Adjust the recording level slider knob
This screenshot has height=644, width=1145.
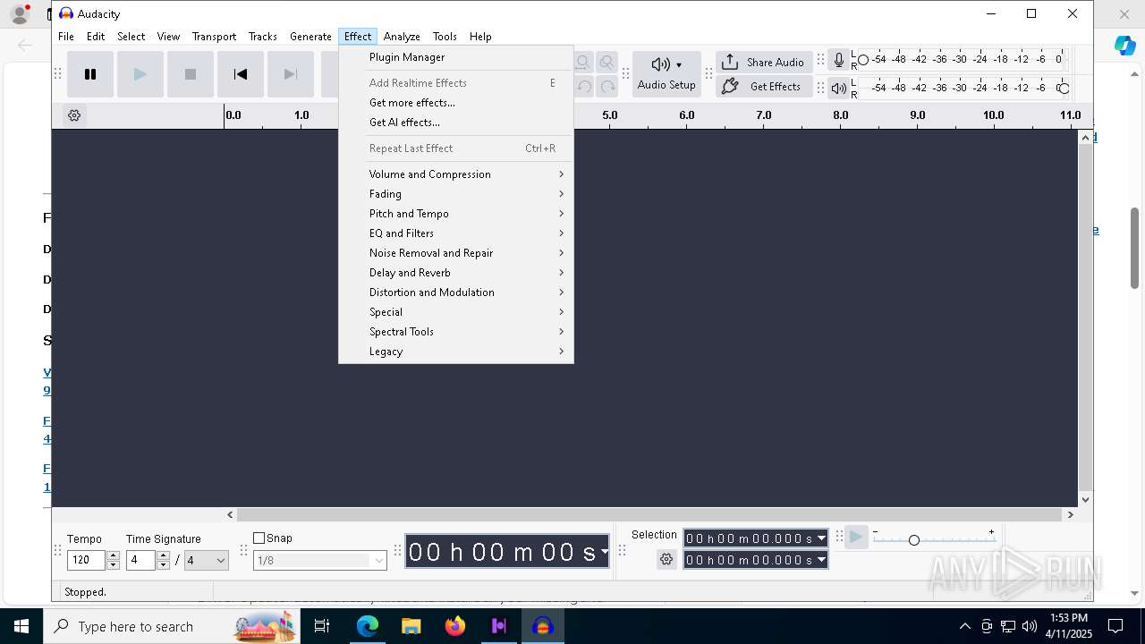coord(863,60)
